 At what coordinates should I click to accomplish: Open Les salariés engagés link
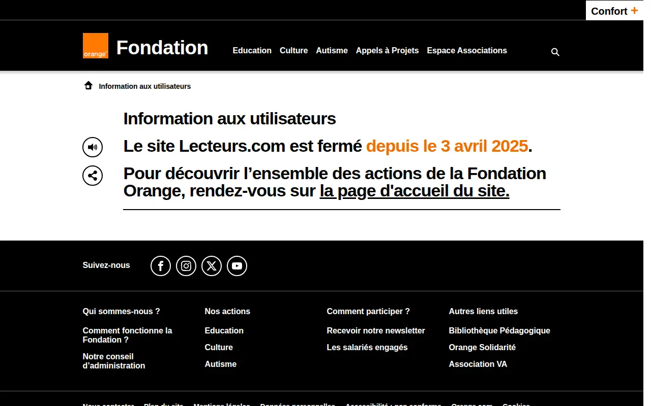pyautogui.click(x=367, y=347)
